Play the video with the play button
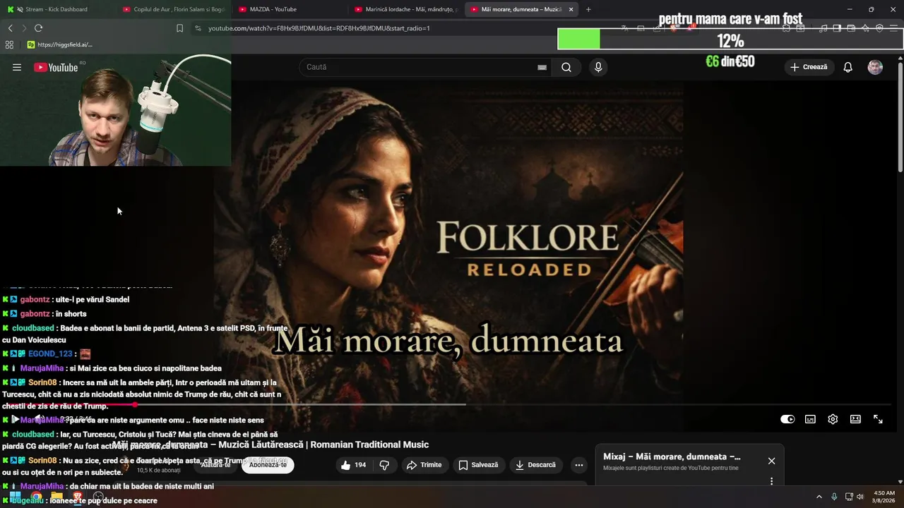Screen dimensions: 904x508 (x=16, y=419)
